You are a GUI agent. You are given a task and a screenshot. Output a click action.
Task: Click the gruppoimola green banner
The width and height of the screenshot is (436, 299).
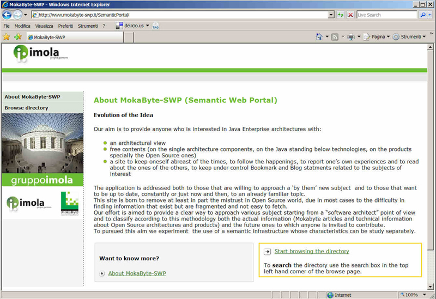[43, 180]
